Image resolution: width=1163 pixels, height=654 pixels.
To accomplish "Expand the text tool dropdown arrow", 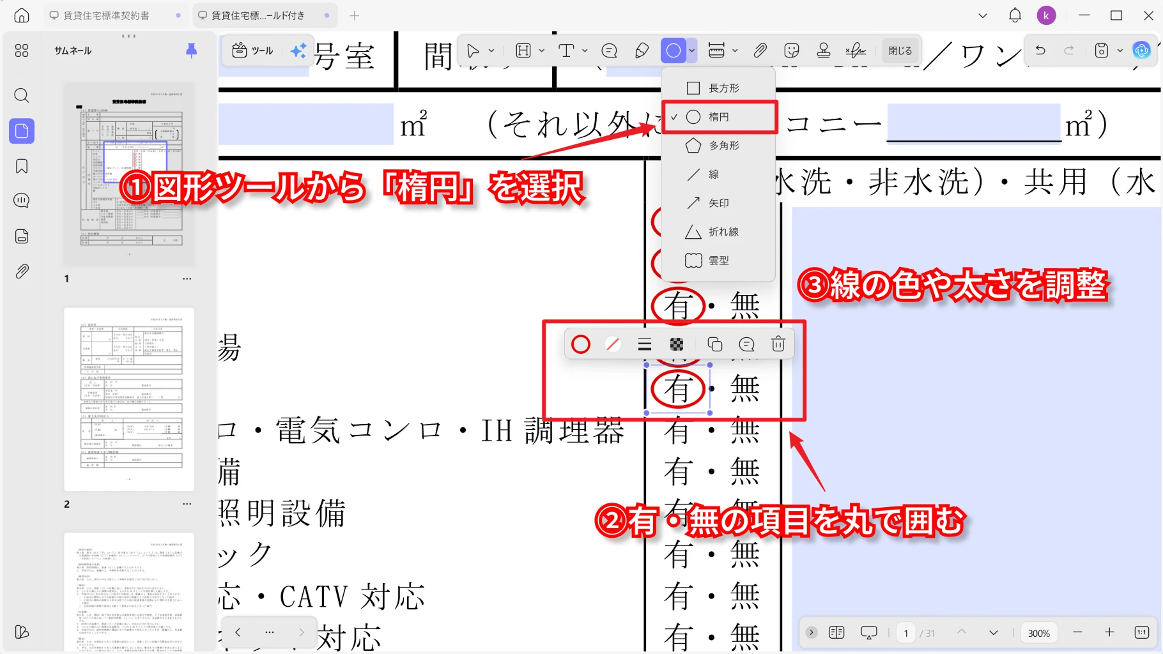I will 585,50.
